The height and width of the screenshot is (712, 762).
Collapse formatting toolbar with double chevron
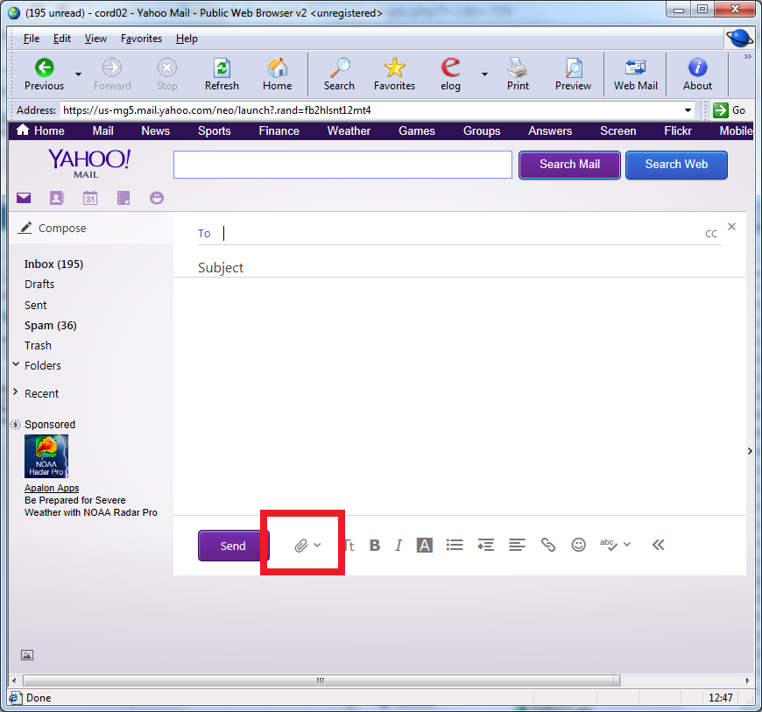(658, 545)
